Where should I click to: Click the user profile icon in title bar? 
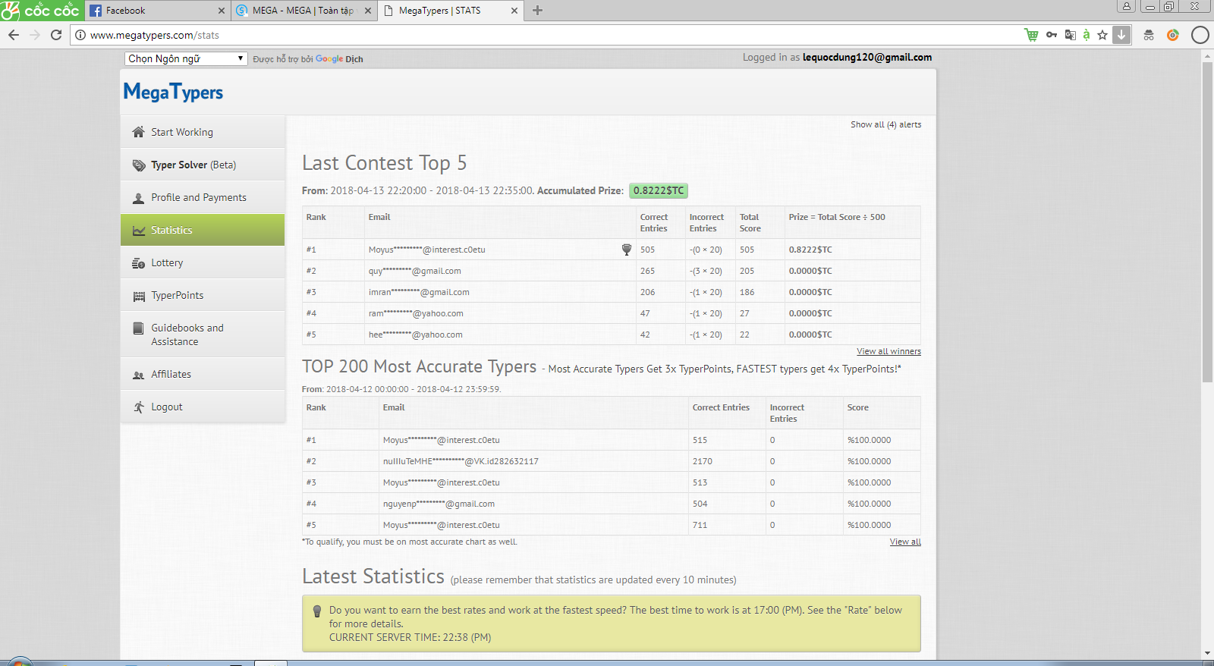[x=1127, y=6]
